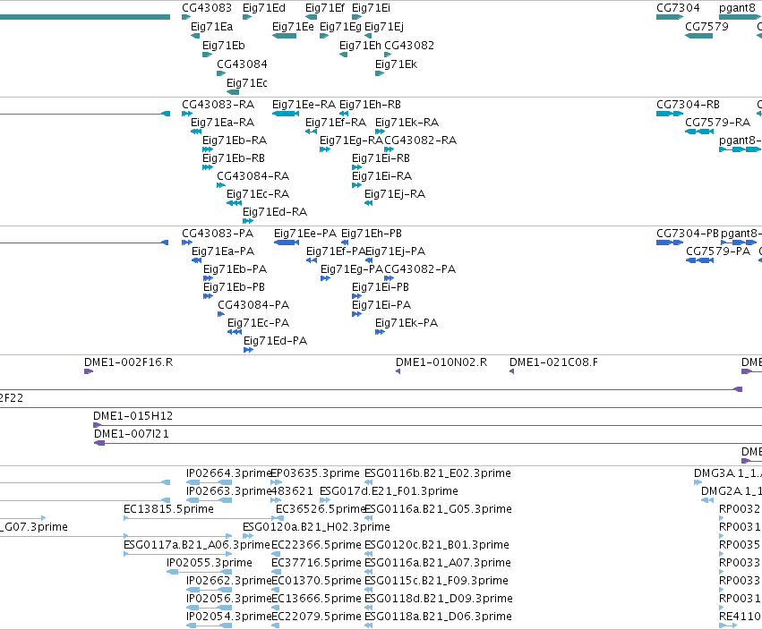762x630 pixels.
Task: Select the CG7304-RB transcript label
Action: (x=689, y=105)
